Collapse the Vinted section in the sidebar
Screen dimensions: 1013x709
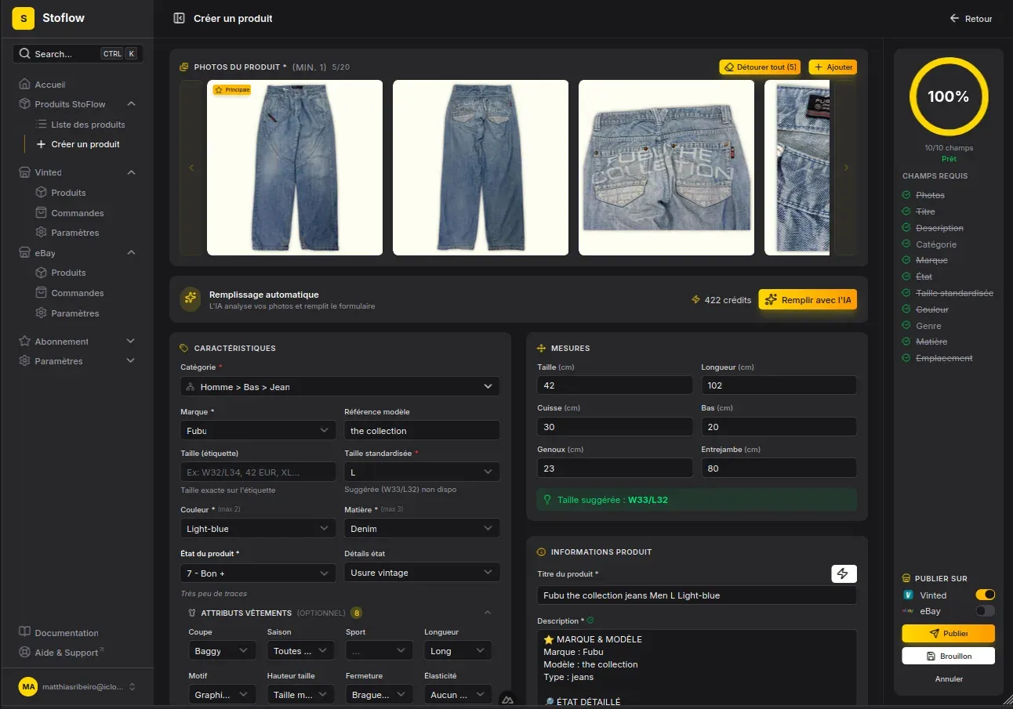pyautogui.click(x=133, y=172)
